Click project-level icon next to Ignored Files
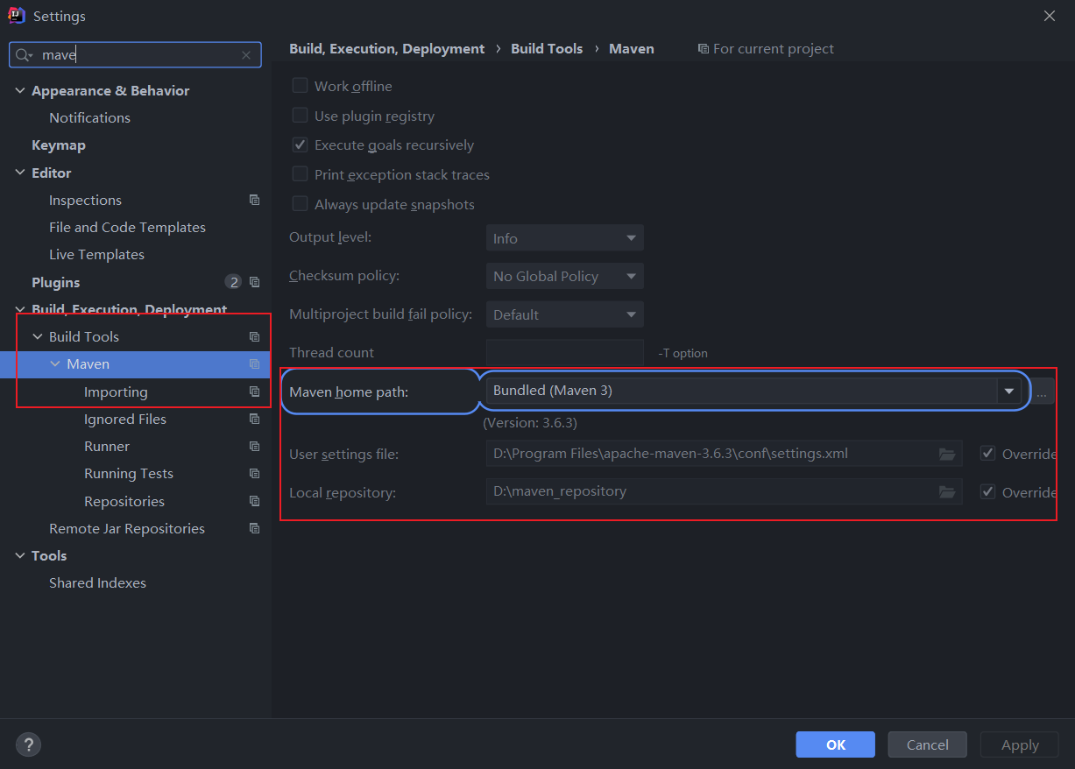 point(254,419)
